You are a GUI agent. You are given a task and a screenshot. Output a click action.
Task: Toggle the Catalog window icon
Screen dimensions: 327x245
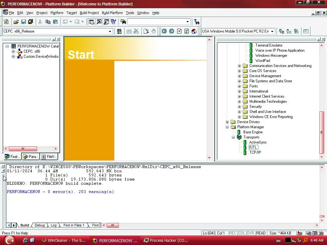pos(106,22)
